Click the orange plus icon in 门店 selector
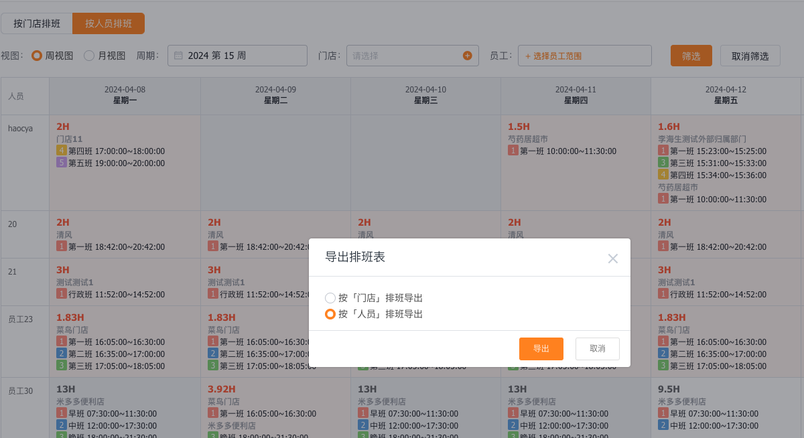The width and height of the screenshot is (804, 438). point(467,56)
